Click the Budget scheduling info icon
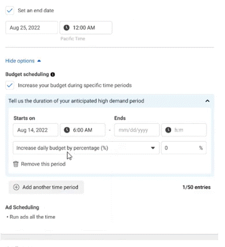The width and height of the screenshot is (225, 247). pos(53,75)
